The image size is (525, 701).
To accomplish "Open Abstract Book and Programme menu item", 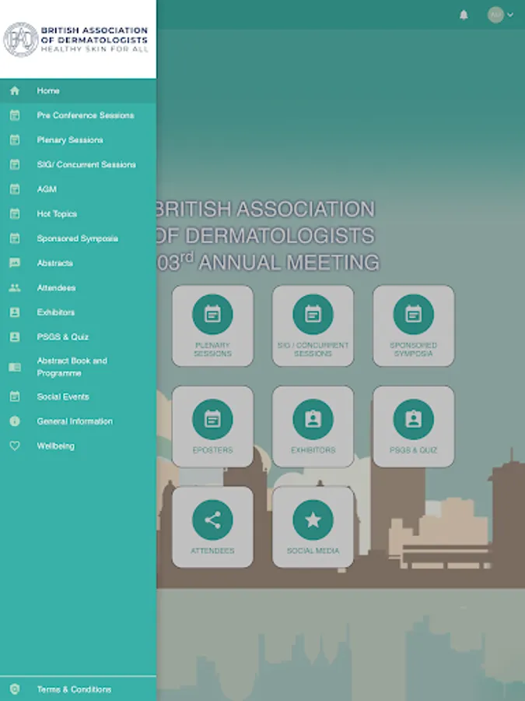I will 78,367.
